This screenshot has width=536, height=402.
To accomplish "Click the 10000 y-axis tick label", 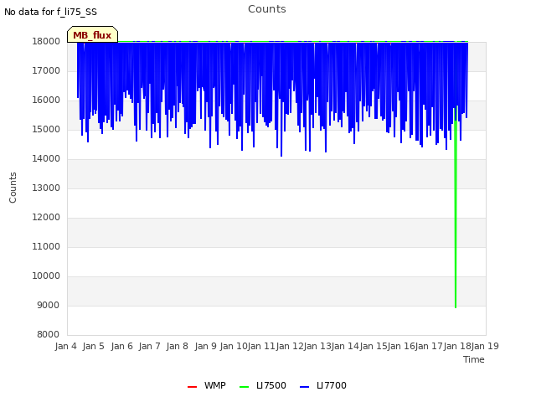I will tap(46, 276).
